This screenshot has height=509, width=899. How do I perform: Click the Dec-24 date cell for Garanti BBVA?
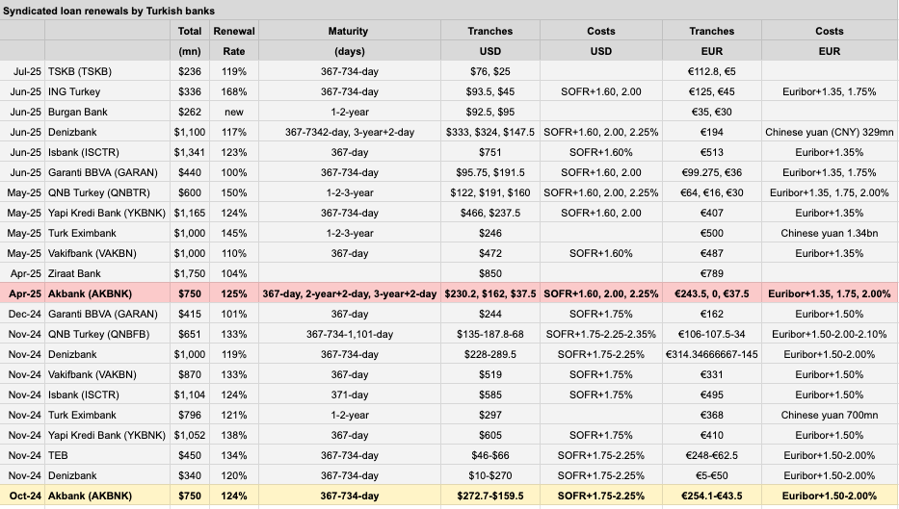(x=22, y=315)
